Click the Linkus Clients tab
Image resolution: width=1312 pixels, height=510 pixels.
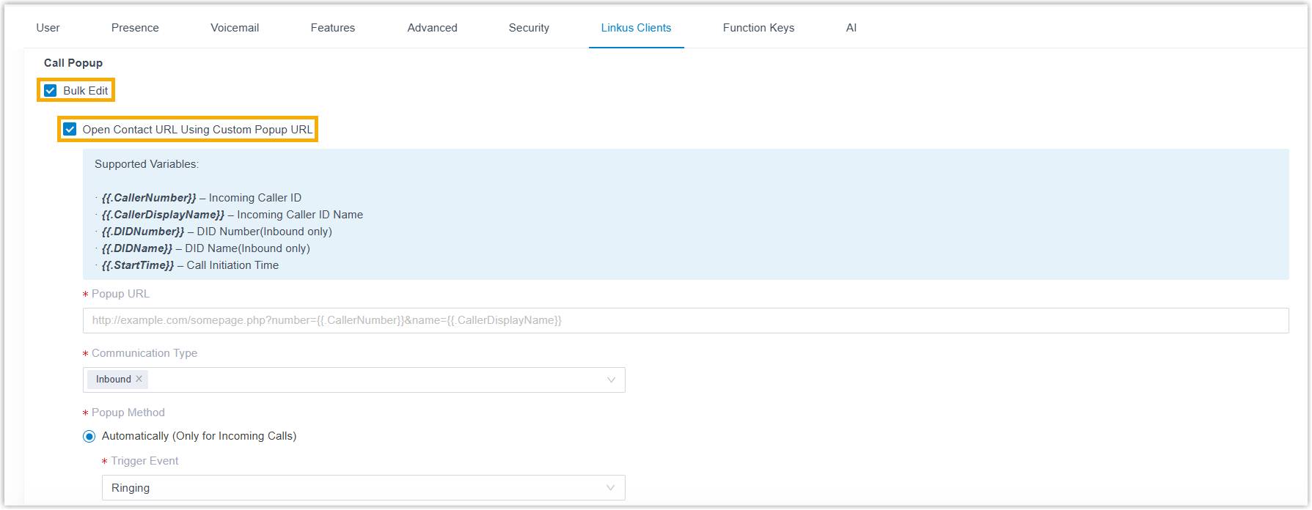click(x=636, y=28)
